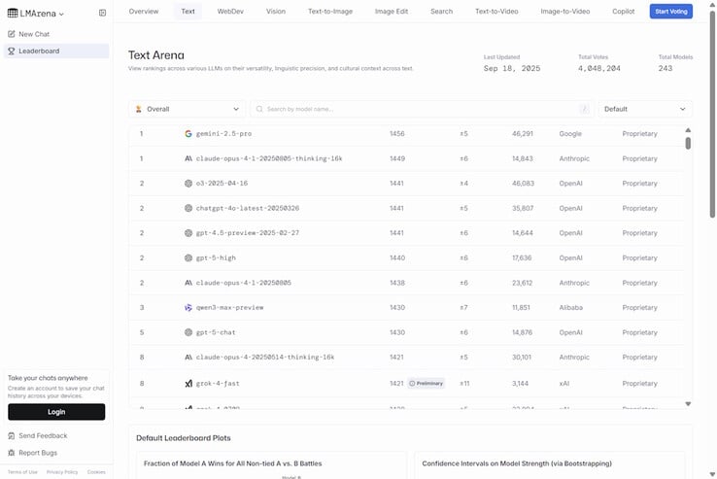
Task: Click the Anthropic icon beside claude-opus-4-1-20250805-thinking-16k
Action: click(x=188, y=158)
